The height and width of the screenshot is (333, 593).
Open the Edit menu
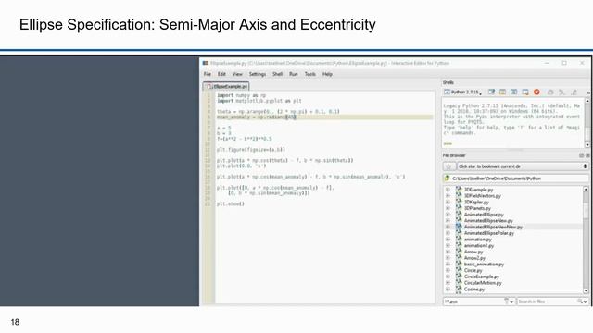pos(221,74)
